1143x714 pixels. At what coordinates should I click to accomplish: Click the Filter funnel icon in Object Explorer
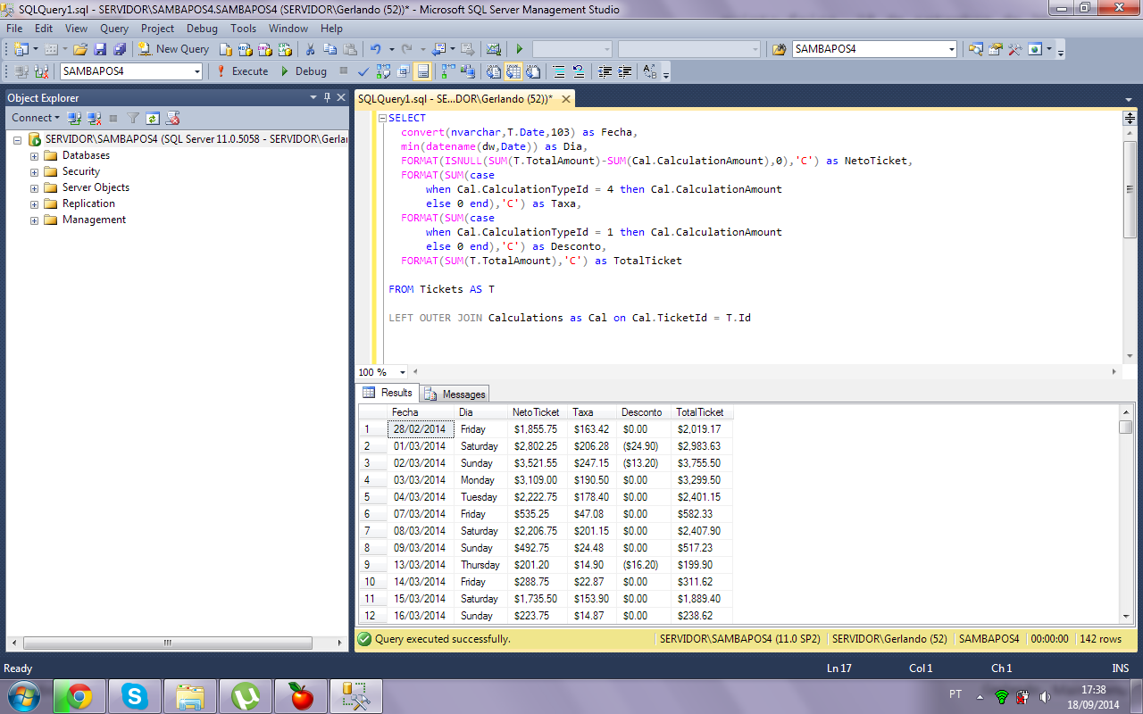pos(133,118)
